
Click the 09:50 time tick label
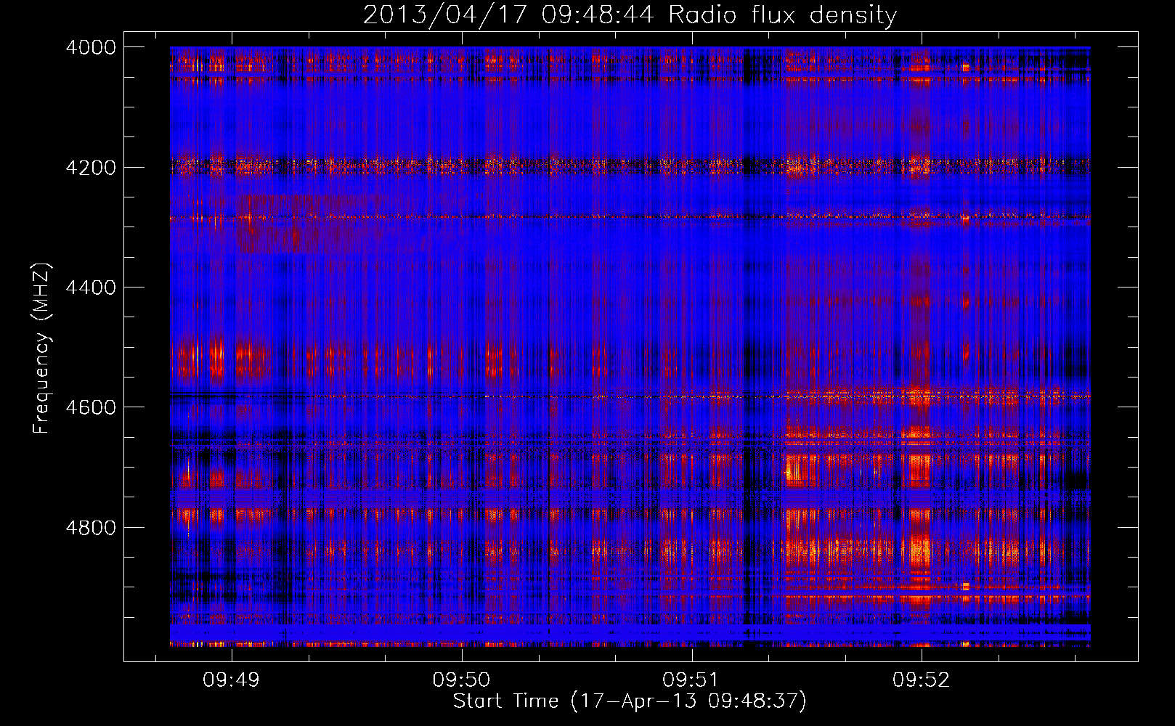(461, 680)
